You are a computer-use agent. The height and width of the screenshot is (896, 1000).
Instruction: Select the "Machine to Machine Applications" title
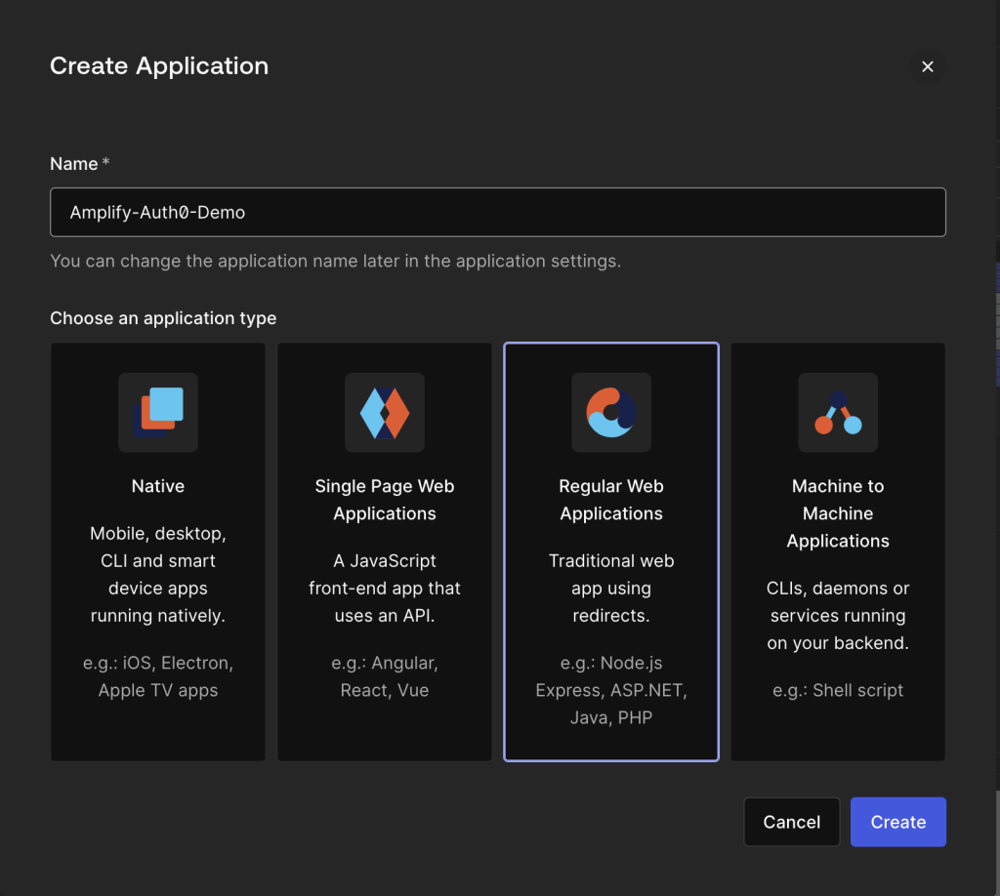tap(838, 513)
